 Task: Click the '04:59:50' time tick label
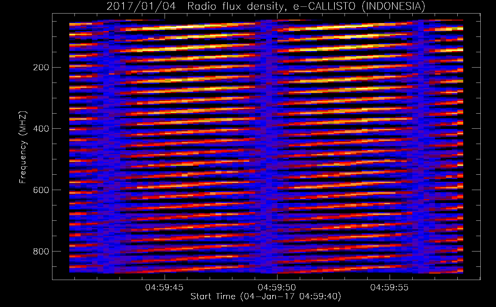tap(277, 288)
